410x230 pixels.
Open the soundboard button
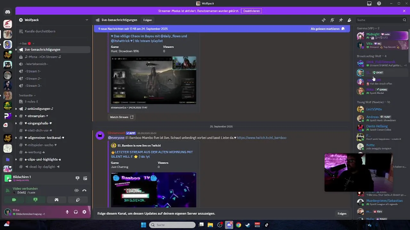tap(78, 200)
